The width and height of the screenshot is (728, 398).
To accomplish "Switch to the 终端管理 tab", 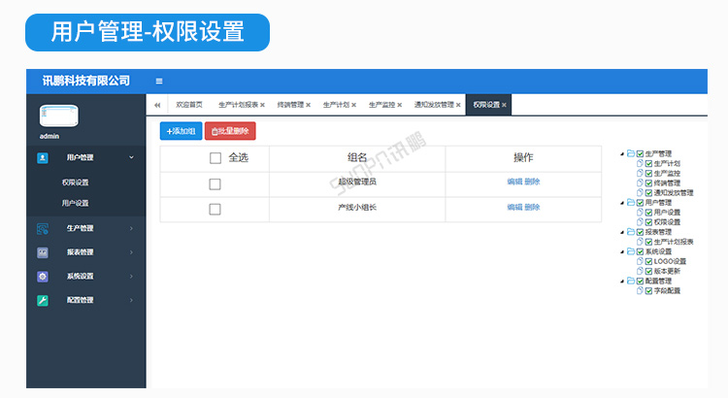I will coord(290,105).
